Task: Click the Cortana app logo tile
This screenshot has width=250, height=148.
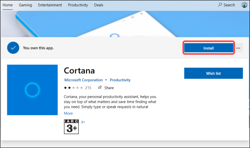Action: click(32, 90)
